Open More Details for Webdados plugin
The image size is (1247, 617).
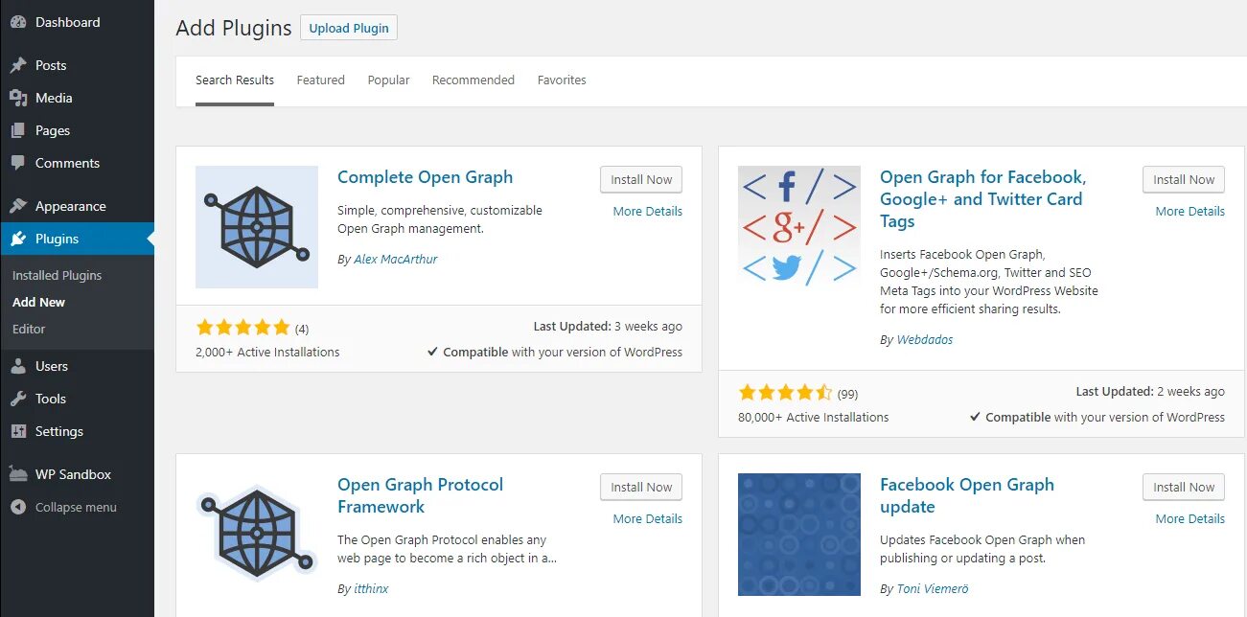(x=1190, y=211)
